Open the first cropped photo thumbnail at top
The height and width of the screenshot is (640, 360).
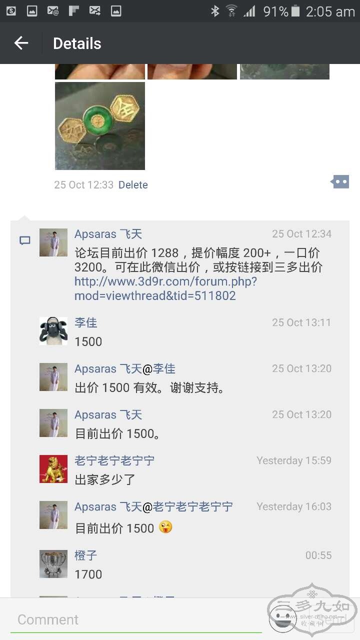[x=100, y=71]
